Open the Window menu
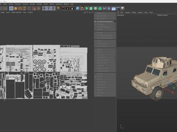177x132 pixels. [66, 4]
